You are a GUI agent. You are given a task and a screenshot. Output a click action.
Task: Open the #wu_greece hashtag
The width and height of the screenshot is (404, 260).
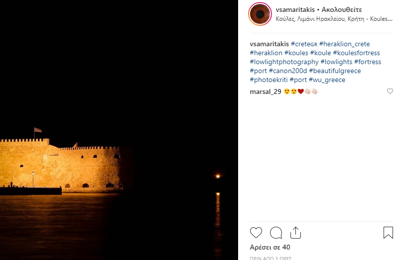click(x=327, y=80)
